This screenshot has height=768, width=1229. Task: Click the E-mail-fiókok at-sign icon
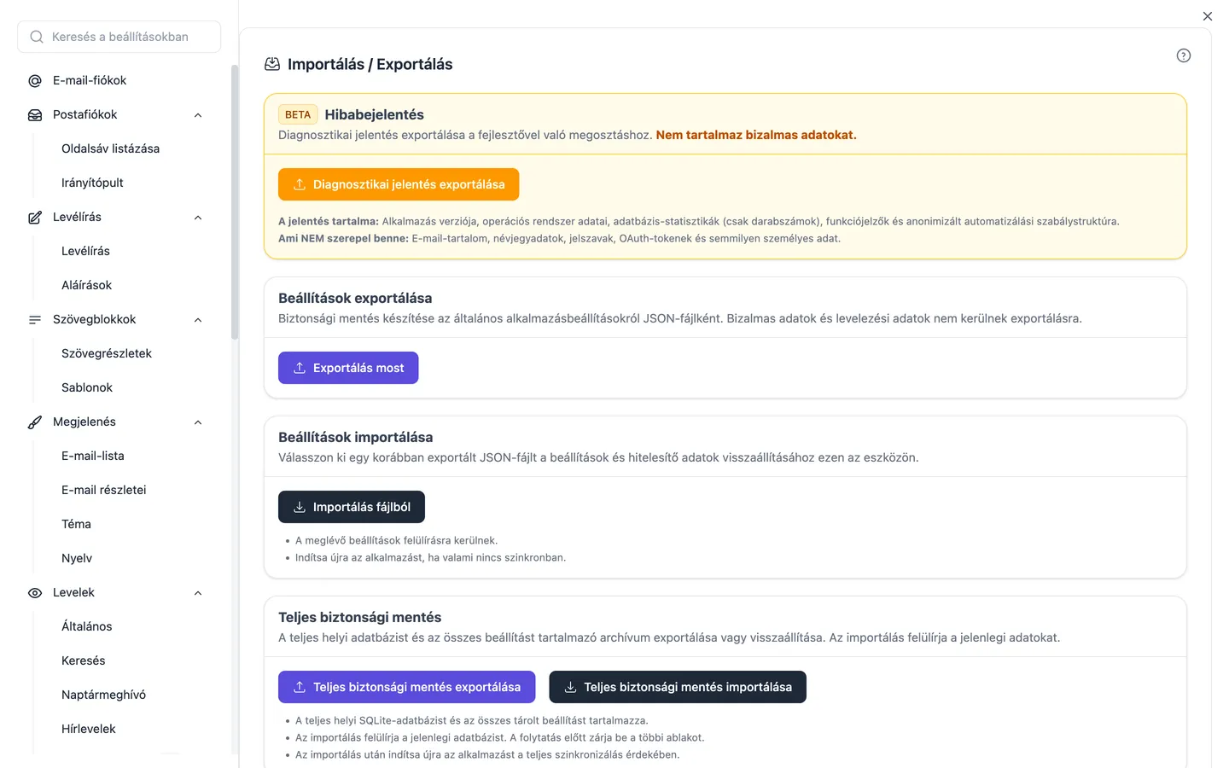coord(35,81)
